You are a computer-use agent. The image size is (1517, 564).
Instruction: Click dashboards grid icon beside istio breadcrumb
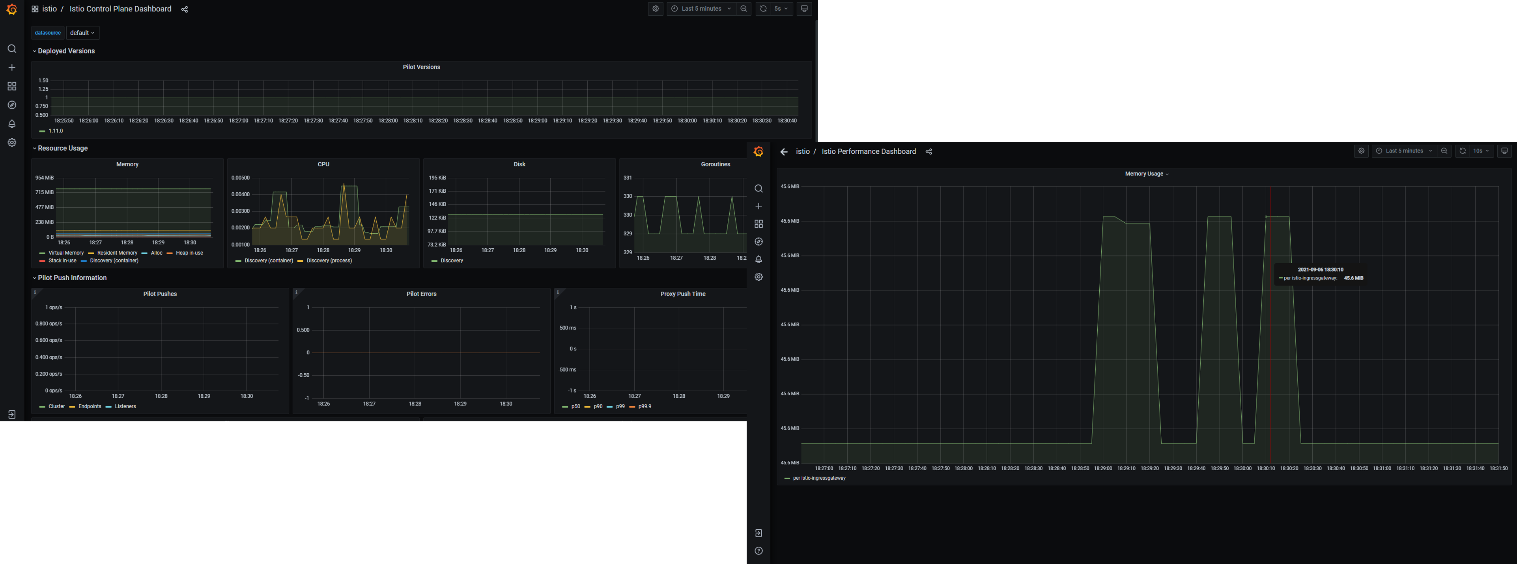coord(35,9)
